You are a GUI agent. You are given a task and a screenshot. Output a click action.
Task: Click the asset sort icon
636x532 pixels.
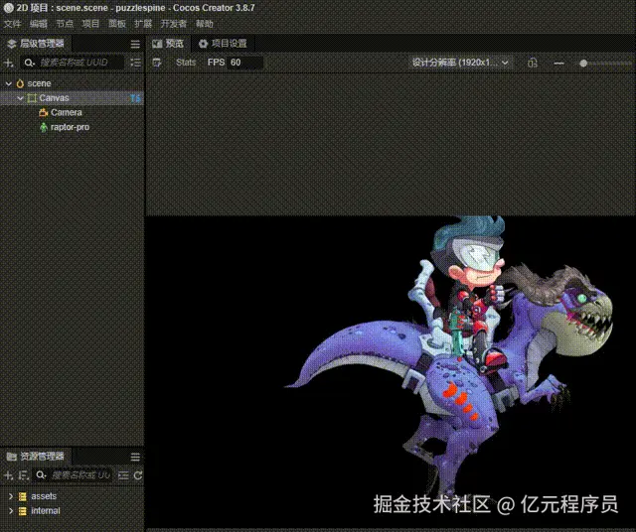point(23,475)
